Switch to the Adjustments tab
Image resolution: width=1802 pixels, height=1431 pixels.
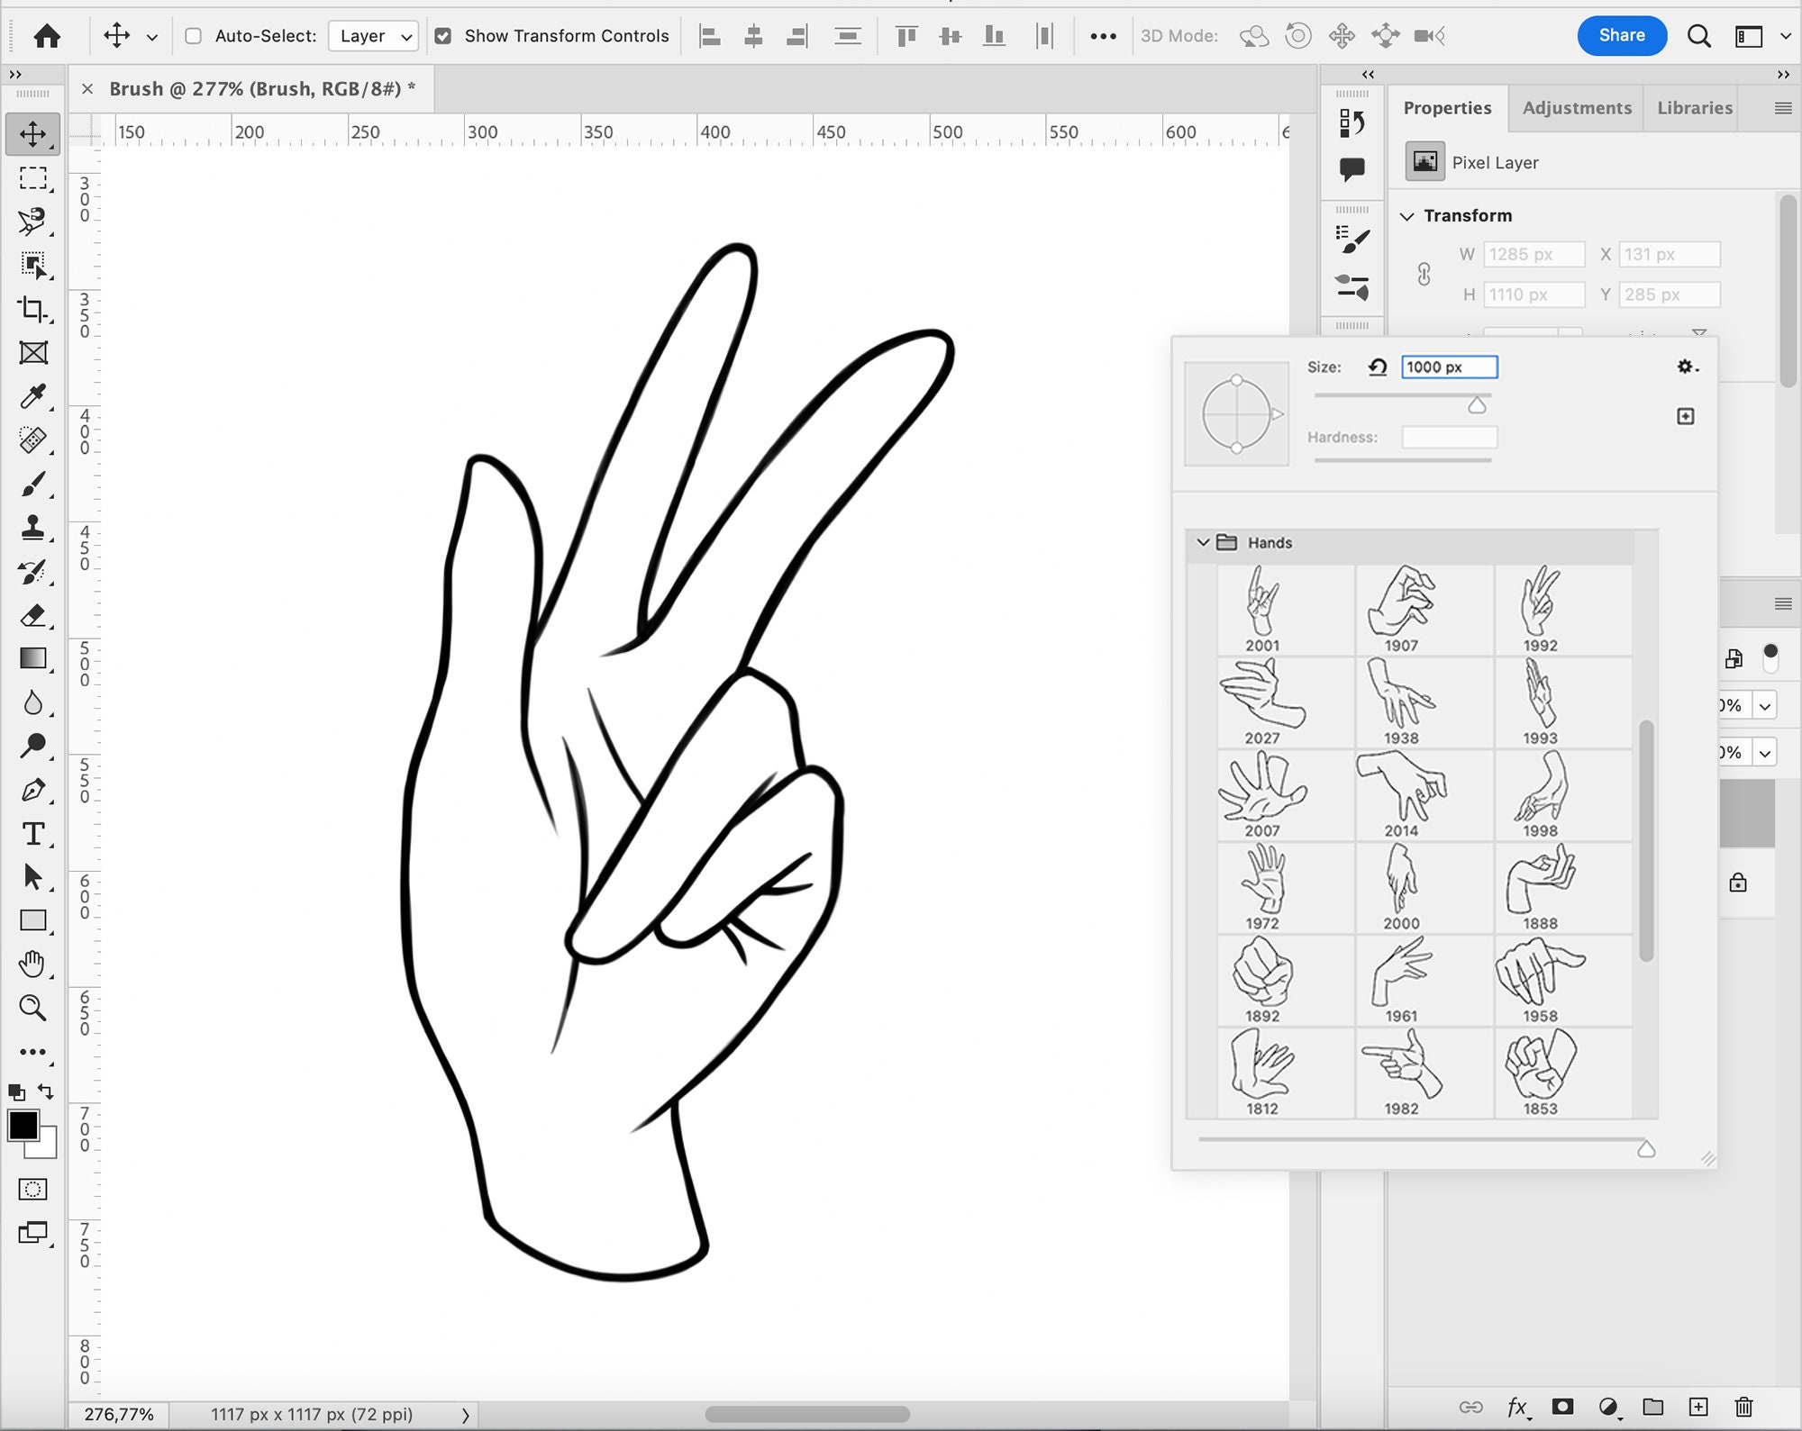pos(1577,108)
